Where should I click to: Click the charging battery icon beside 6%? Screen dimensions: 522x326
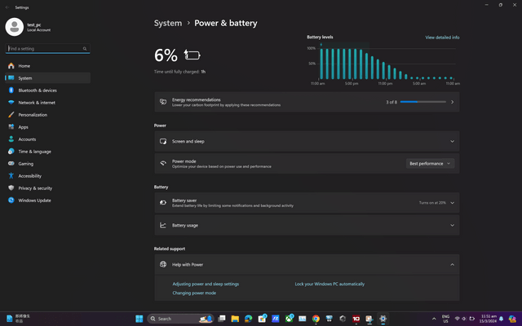click(x=192, y=55)
